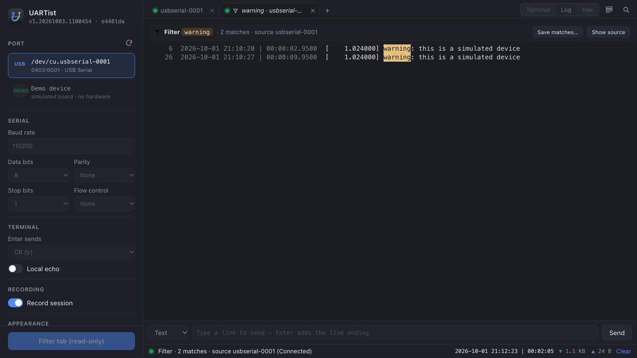The image size is (637, 358).
Task: Toggle Local echo switch
Action: coord(15,269)
